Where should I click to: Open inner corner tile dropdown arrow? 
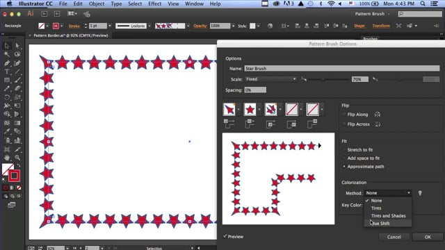[280, 110]
